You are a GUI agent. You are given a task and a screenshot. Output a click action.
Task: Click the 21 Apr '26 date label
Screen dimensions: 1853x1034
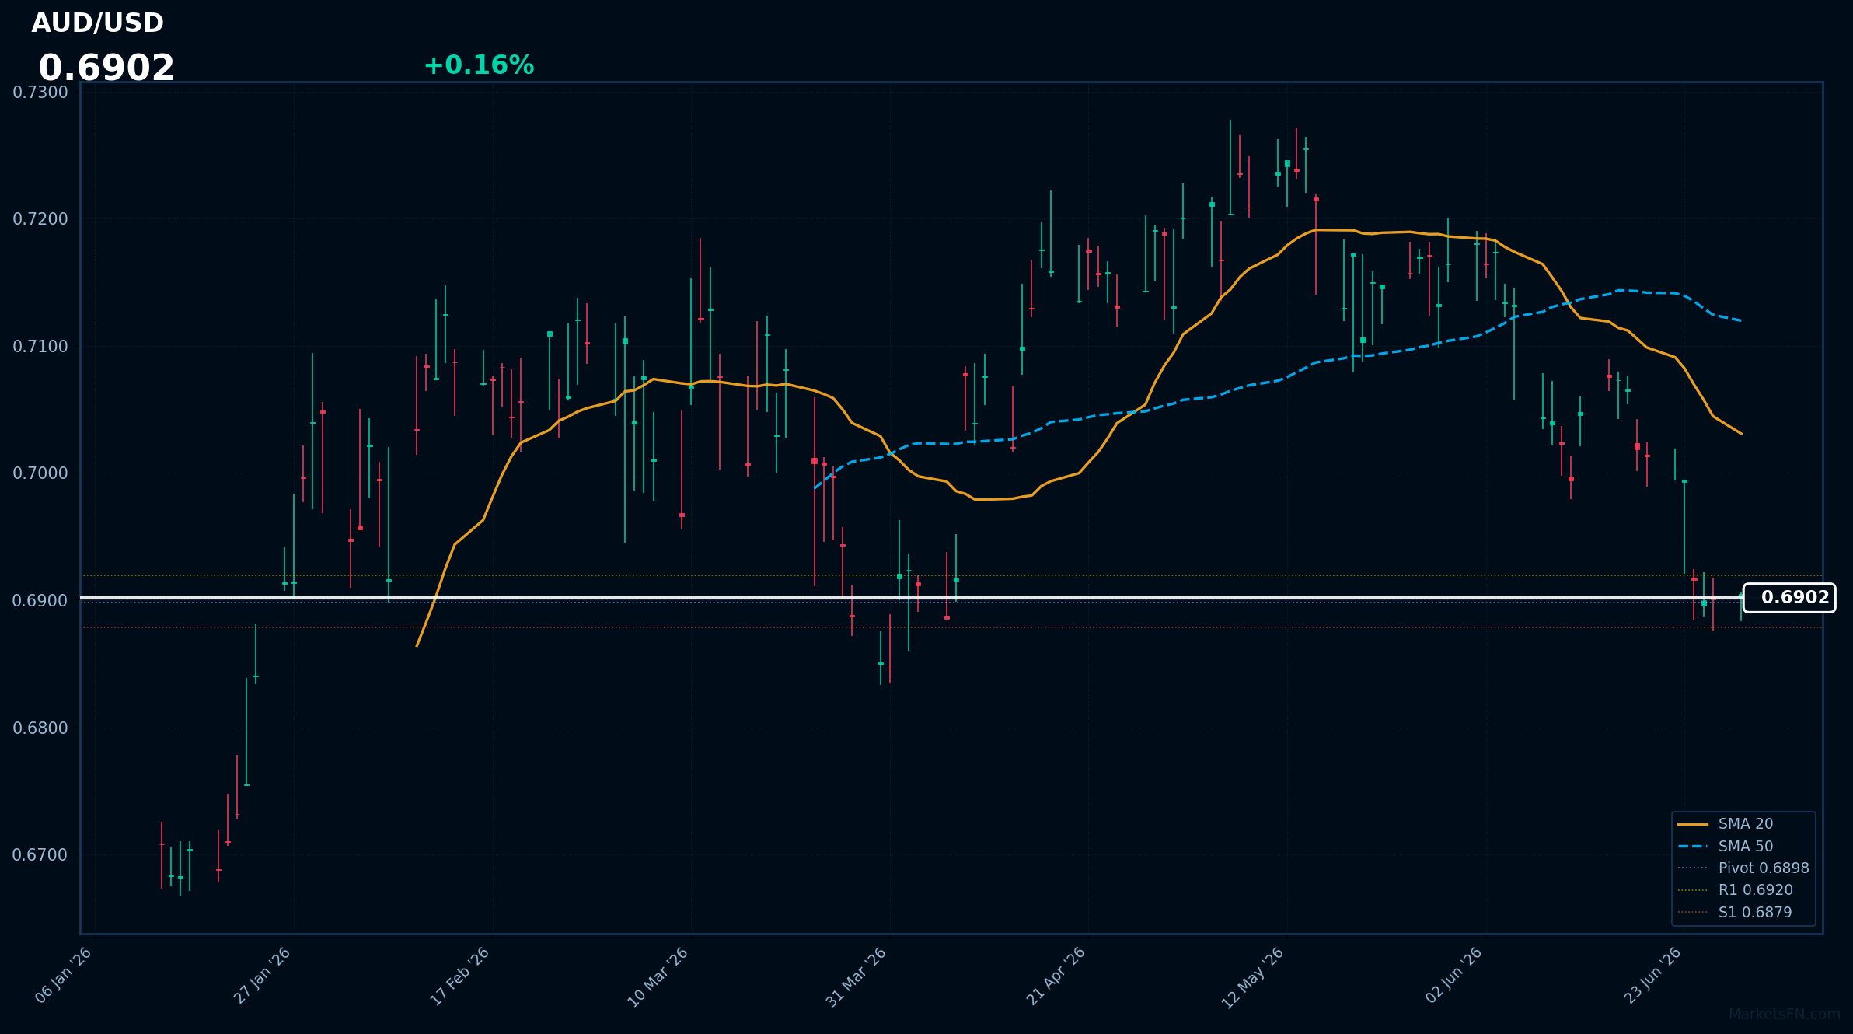point(1055,976)
